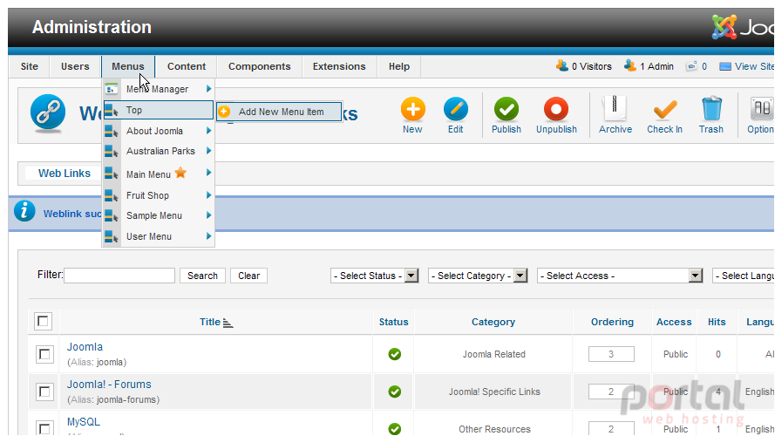Open the MySQL weblink title
This screenshot has width=775, height=436.
84,422
